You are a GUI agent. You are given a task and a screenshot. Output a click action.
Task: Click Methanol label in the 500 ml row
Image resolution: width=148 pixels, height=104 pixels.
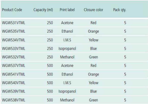point(67,100)
